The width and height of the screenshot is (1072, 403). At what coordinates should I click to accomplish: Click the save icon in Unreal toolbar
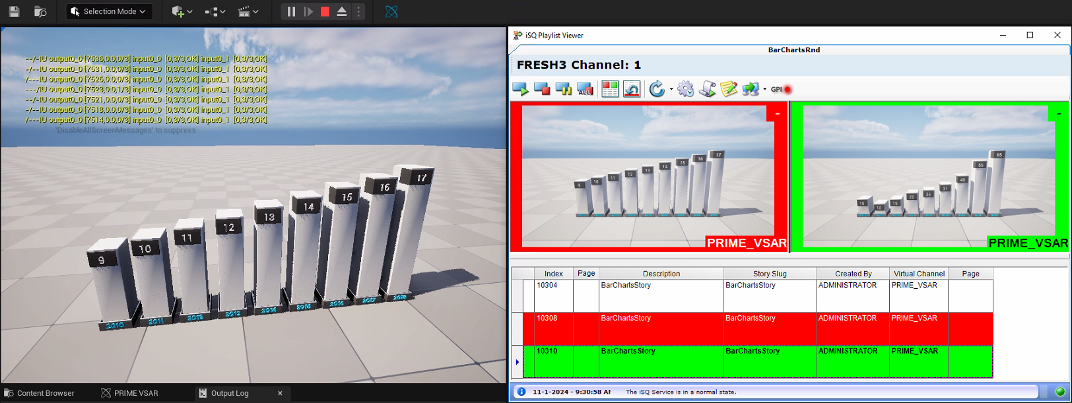(14, 11)
